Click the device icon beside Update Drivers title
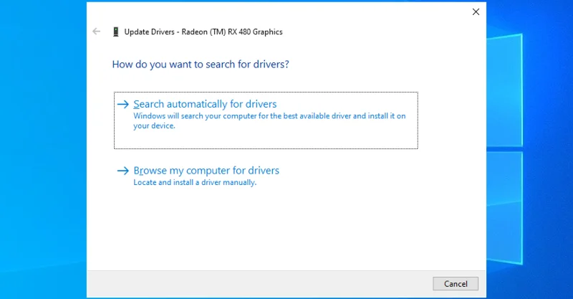This screenshot has height=299, width=573. coord(116,32)
